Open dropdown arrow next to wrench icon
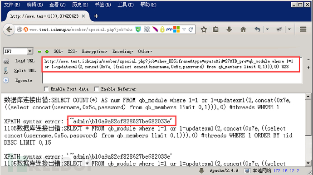This screenshot has height=175, width=313. click(289, 29)
